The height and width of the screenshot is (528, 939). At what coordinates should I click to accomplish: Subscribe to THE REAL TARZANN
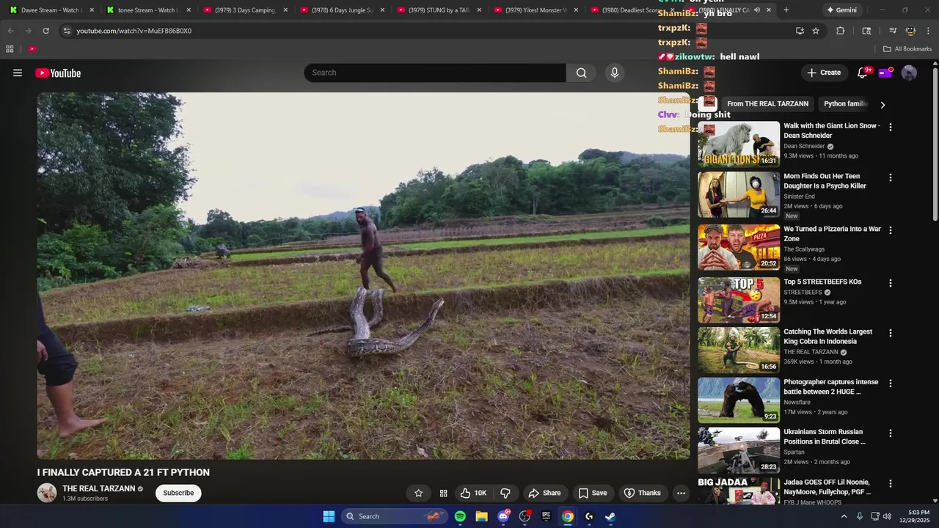pyautogui.click(x=178, y=493)
